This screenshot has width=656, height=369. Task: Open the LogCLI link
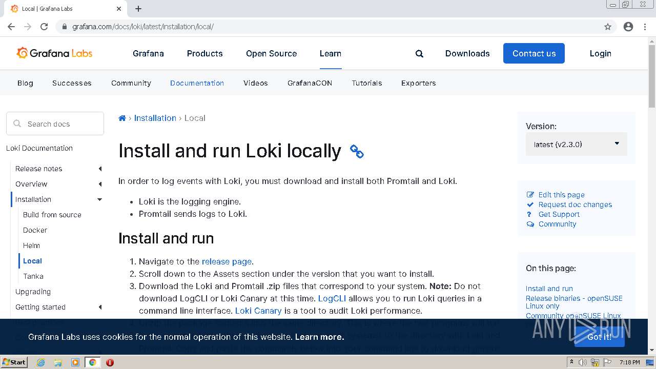point(332,298)
